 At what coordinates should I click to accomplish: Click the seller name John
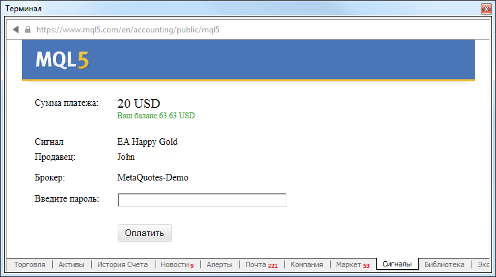pos(126,157)
